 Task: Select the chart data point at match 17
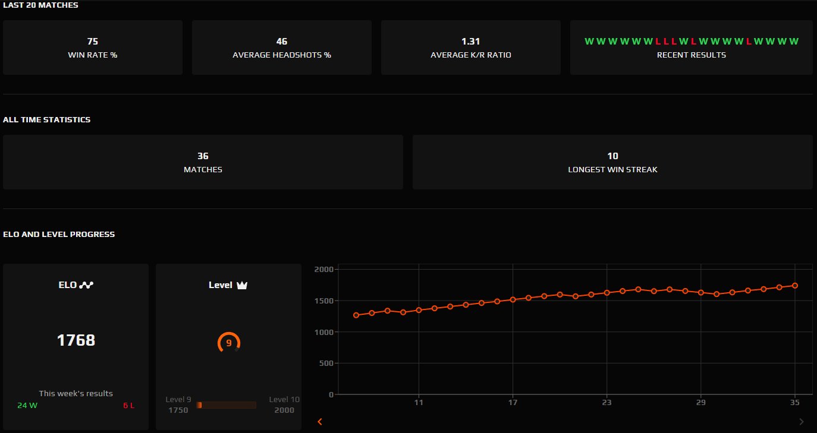click(x=513, y=300)
